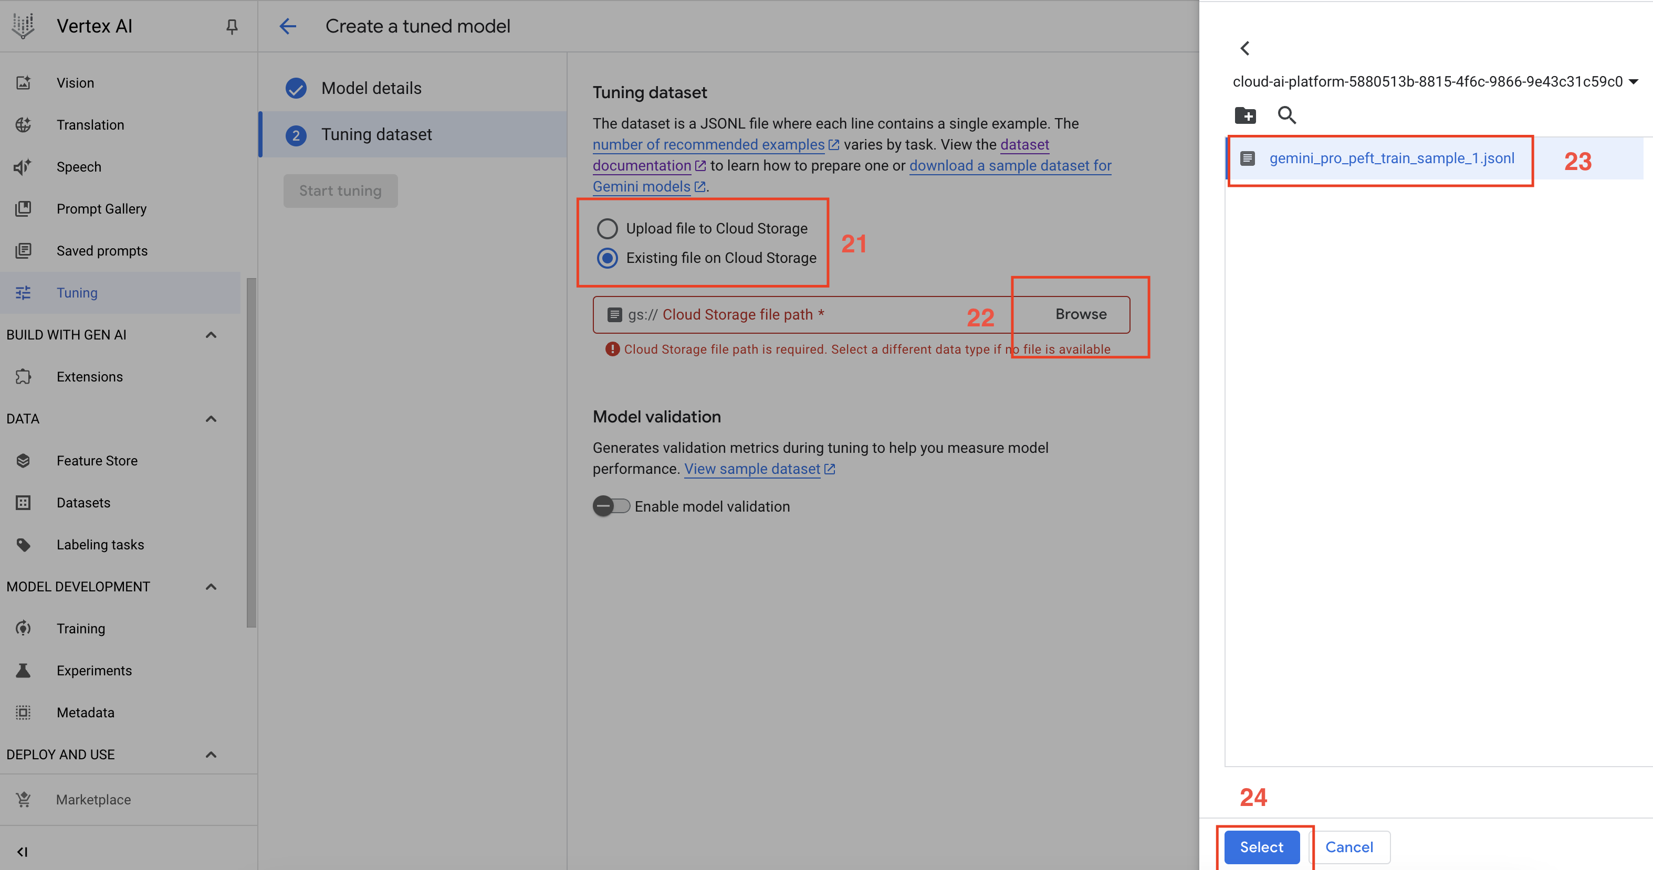Toggle Enable model validation switch

coord(611,506)
